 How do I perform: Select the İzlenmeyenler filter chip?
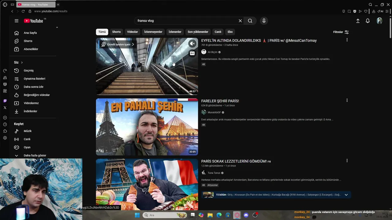click(x=153, y=32)
